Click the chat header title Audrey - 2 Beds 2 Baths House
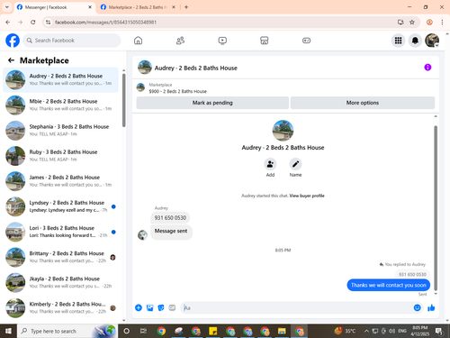450x338 pixels. point(196,68)
